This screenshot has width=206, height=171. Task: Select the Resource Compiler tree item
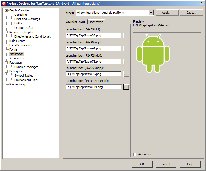(21, 32)
